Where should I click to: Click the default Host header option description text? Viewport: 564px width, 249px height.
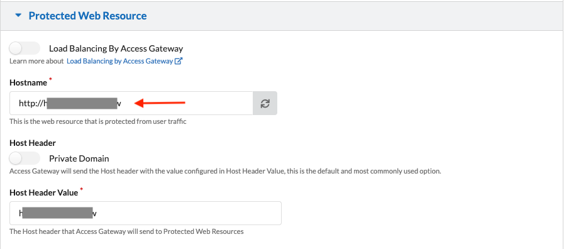pos(225,171)
